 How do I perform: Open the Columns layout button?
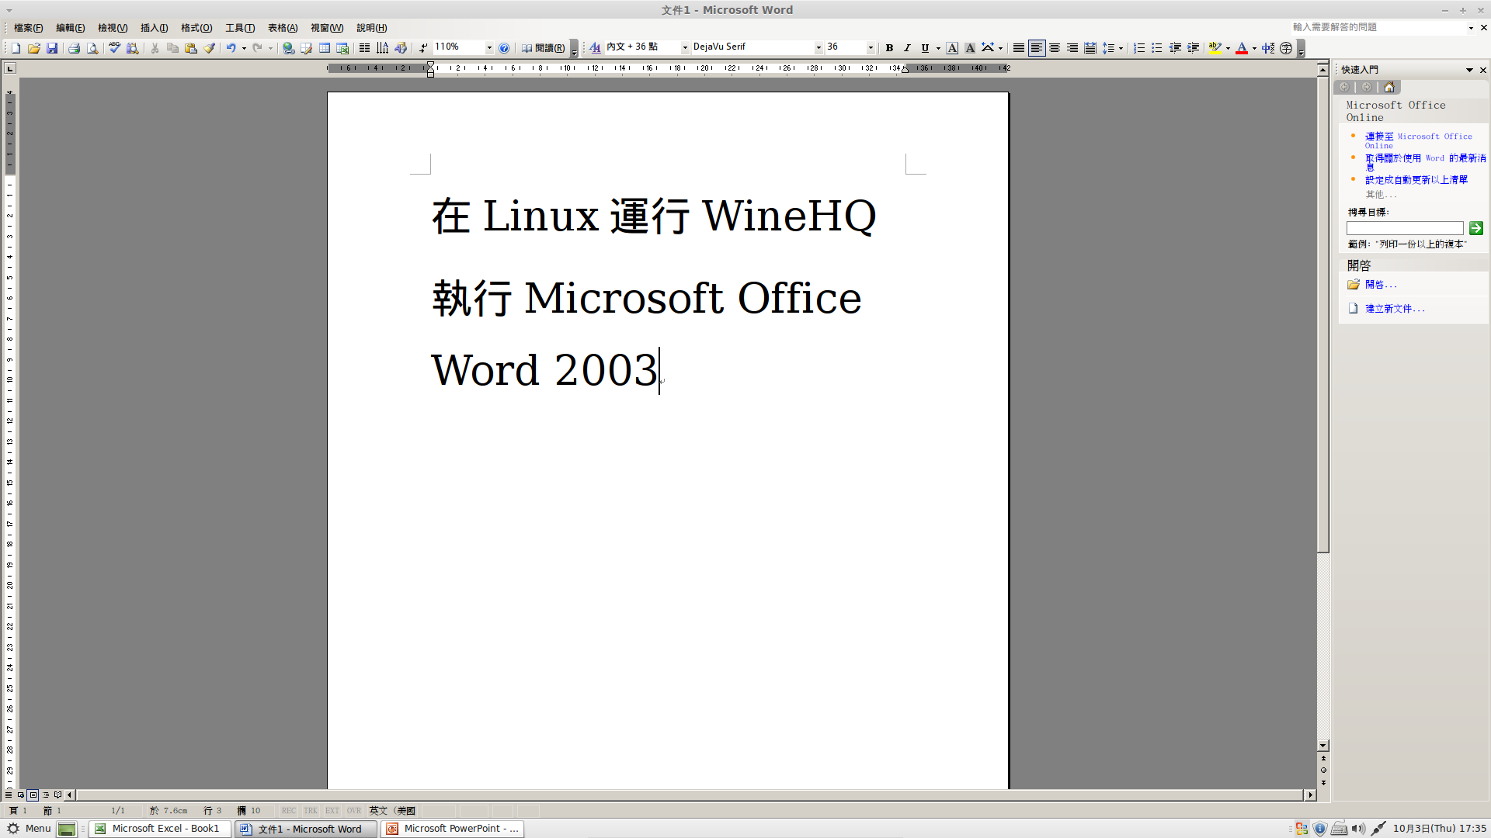click(x=364, y=48)
